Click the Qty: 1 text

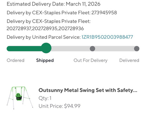45,98
